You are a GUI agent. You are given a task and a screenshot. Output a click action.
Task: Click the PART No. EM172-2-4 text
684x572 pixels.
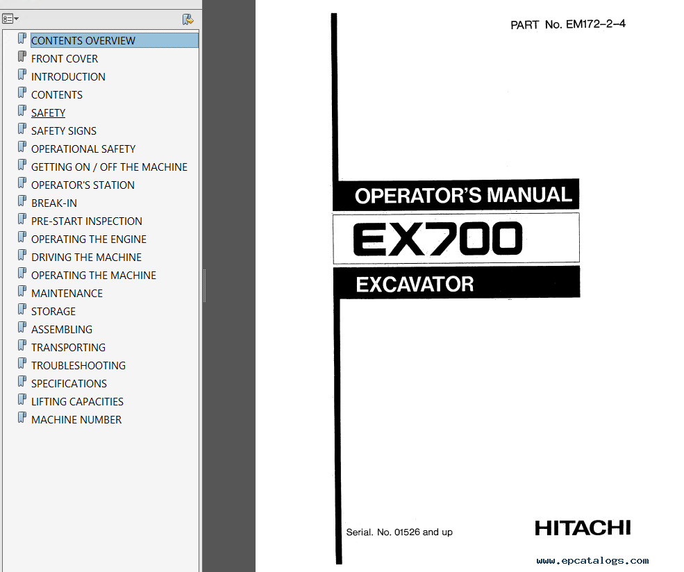coord(568,24)
